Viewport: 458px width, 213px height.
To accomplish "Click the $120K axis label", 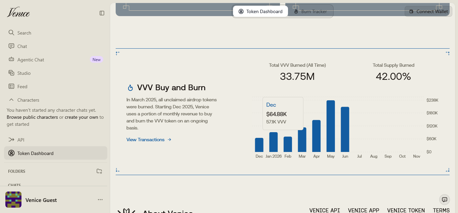I will coord(432,126).
